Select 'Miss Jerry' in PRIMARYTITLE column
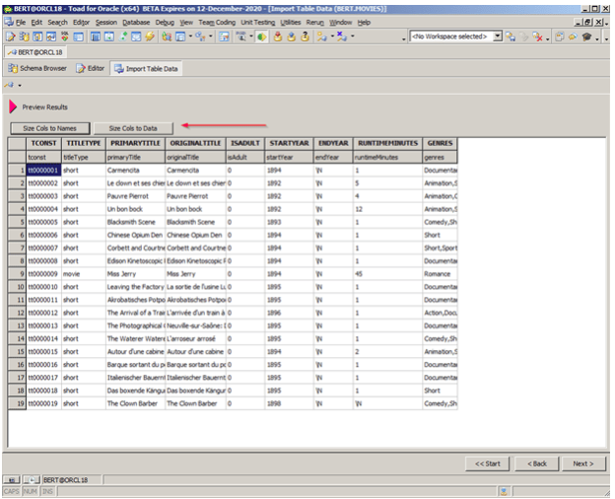 coord(135,274)
